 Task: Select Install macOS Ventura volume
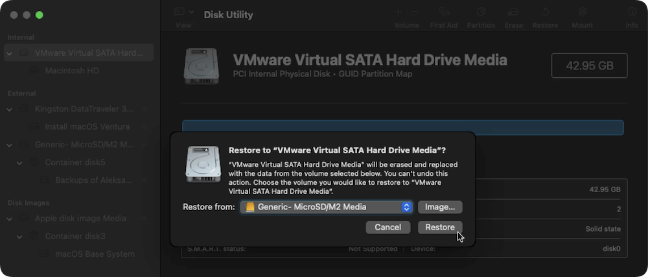[x=87, y=126]
